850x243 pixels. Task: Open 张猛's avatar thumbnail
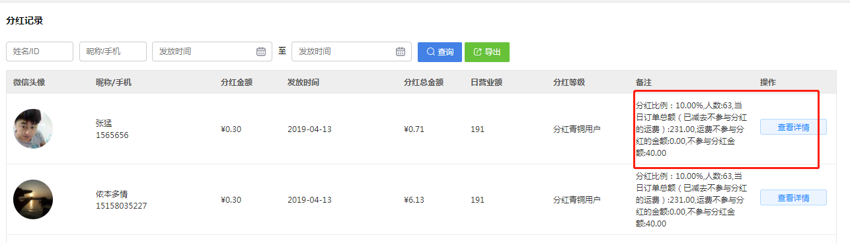(x=33, y=129)
